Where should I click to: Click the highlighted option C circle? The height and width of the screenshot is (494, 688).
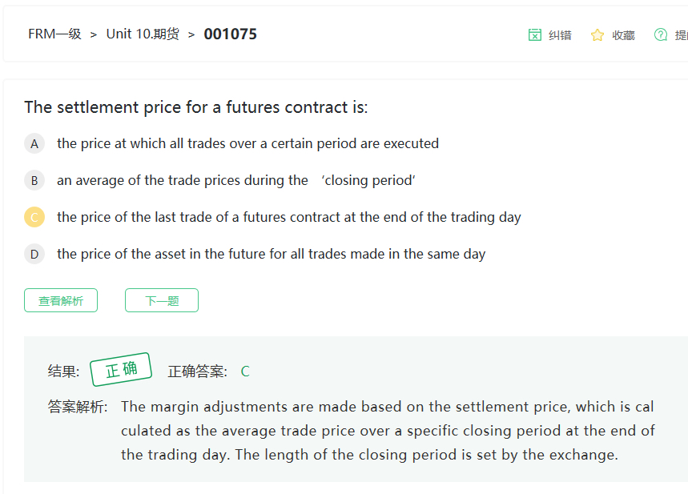click(34, 217)
